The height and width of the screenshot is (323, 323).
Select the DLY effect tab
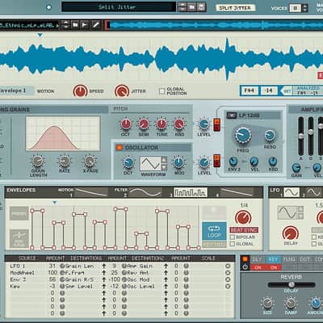257,259
